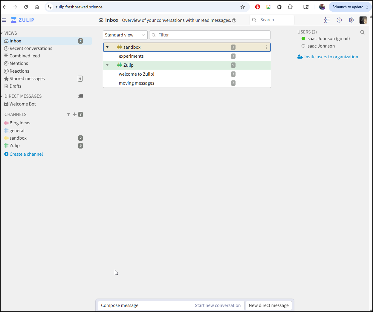Click the Zulip row unread badge 5
Viewport: 373px width, 312px height.
pos(233,65)
